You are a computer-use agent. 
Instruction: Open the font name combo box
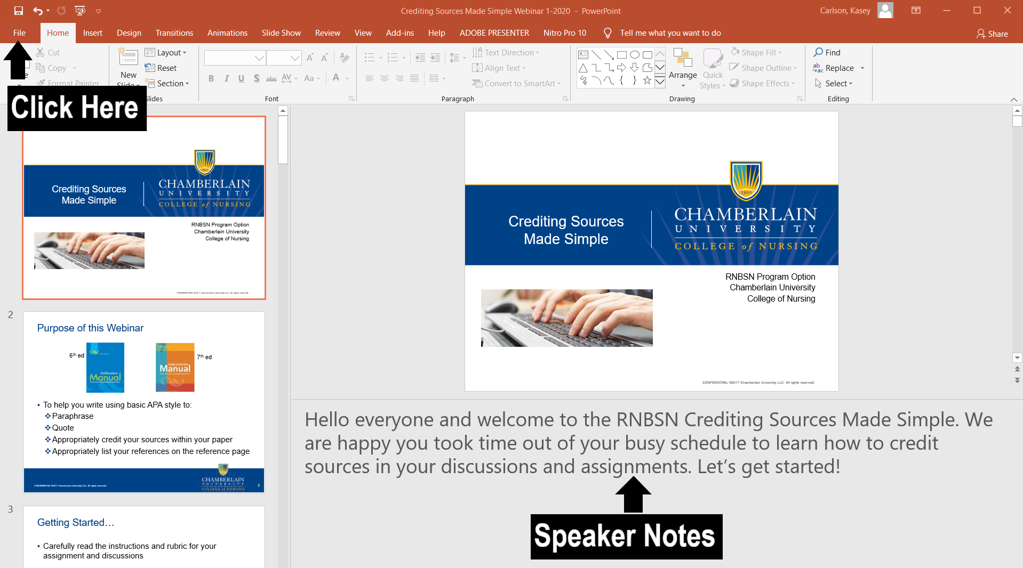click(x=235, y=58)
